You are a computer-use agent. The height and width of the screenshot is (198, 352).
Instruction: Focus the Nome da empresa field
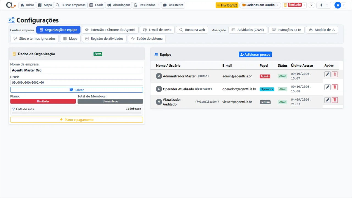tap(76, 70)
